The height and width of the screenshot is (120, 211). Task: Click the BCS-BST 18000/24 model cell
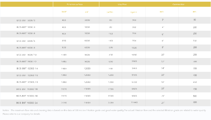click(x=27, y=103)
